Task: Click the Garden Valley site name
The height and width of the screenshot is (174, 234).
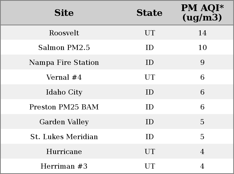Action: (x=64, y=122)
